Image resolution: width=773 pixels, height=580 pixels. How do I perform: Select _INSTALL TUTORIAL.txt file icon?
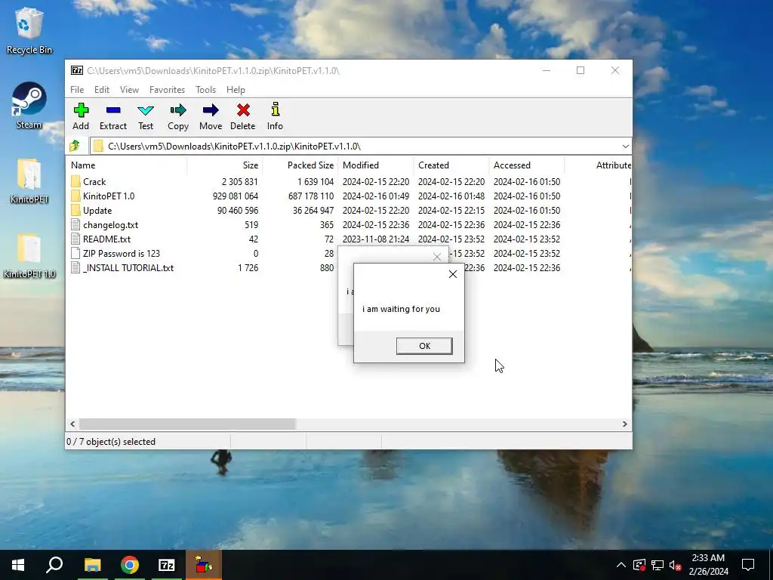[75, 267]
